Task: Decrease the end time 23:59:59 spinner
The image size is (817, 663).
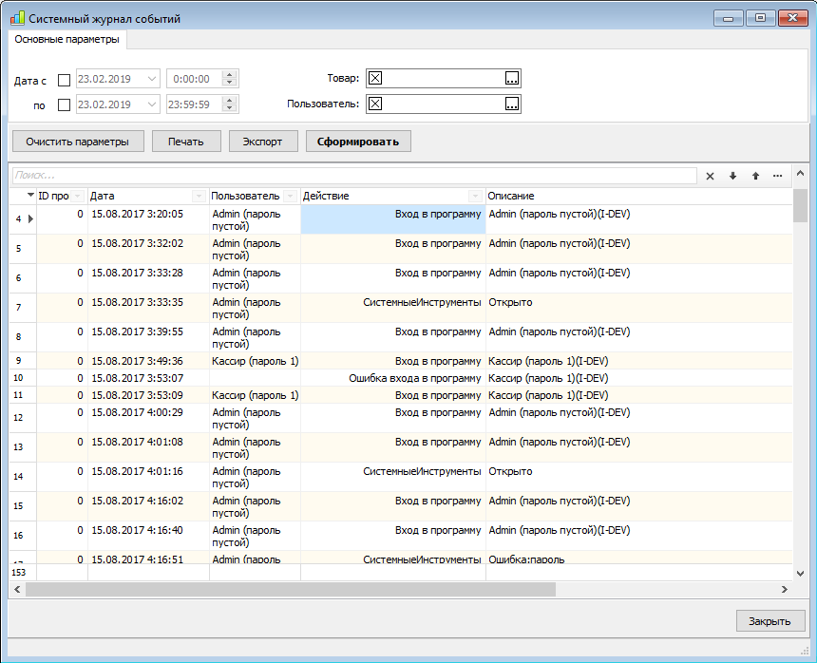Action: (229, 108)
